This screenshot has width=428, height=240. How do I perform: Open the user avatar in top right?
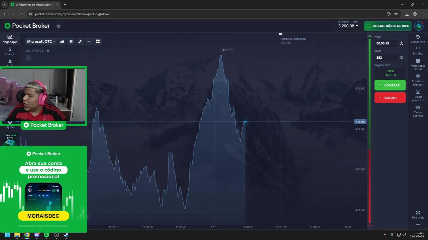(x=419, y=26)
